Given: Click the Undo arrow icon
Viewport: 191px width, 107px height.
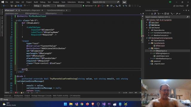Looking at the screenshot, I should coord(25,6).
